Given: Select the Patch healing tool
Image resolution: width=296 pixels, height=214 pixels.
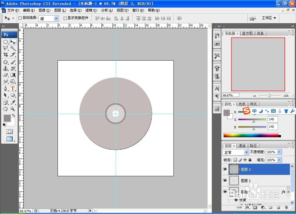Looking at the screenshot, I should coord(6,62).
